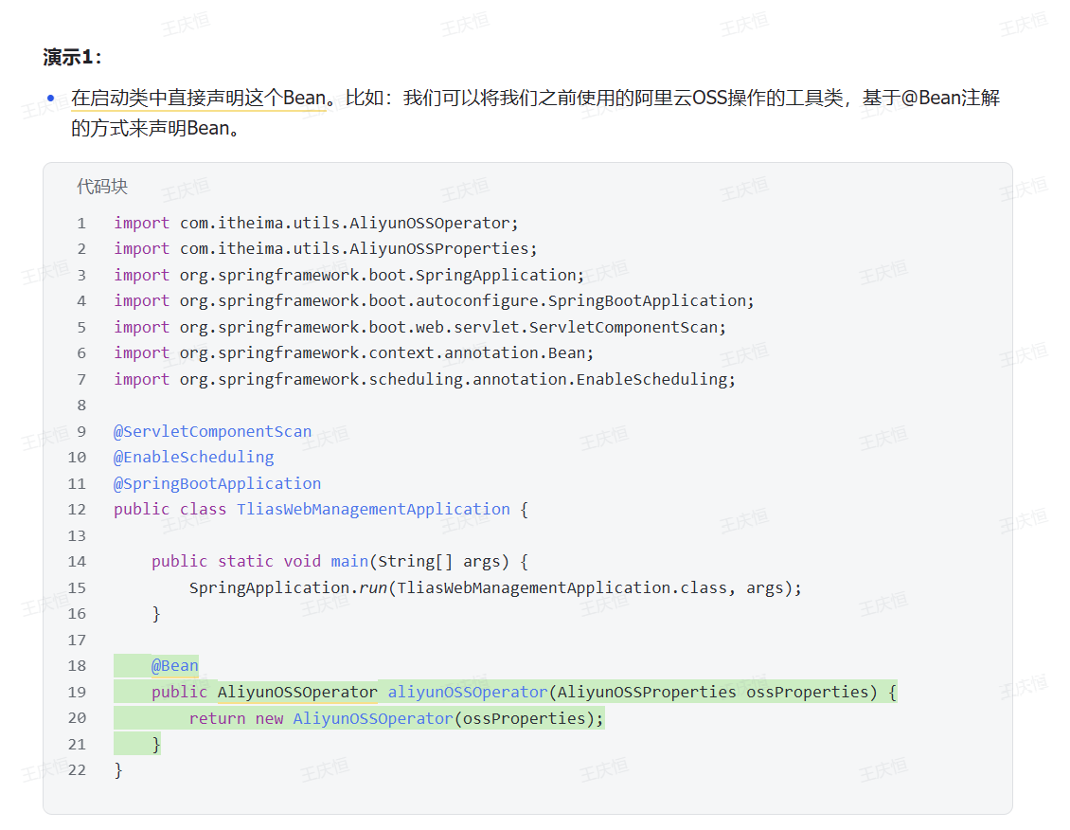The image size is (1070, 830).
Task: Click class name TliasWebManagementApplication on line 12
Action: [373, 509]
